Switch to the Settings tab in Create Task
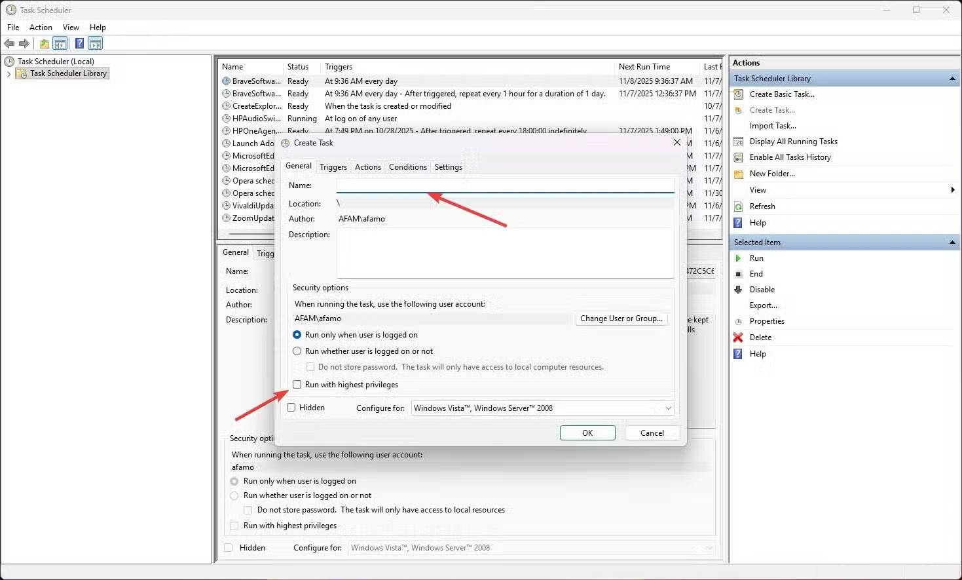 click(x=449, y=167)
